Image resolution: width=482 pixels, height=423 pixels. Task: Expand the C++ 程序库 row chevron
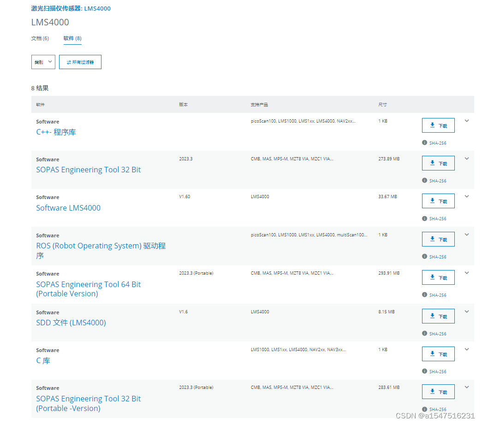[x=467, y=121]
